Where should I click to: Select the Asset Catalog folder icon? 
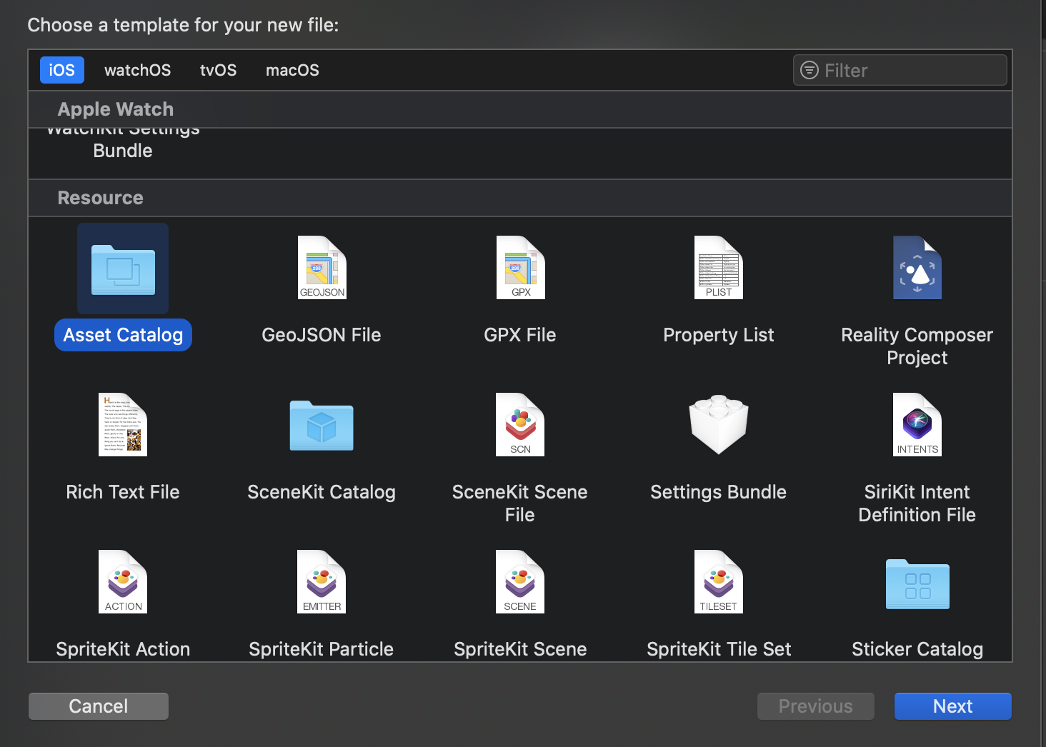coord(123,269)
